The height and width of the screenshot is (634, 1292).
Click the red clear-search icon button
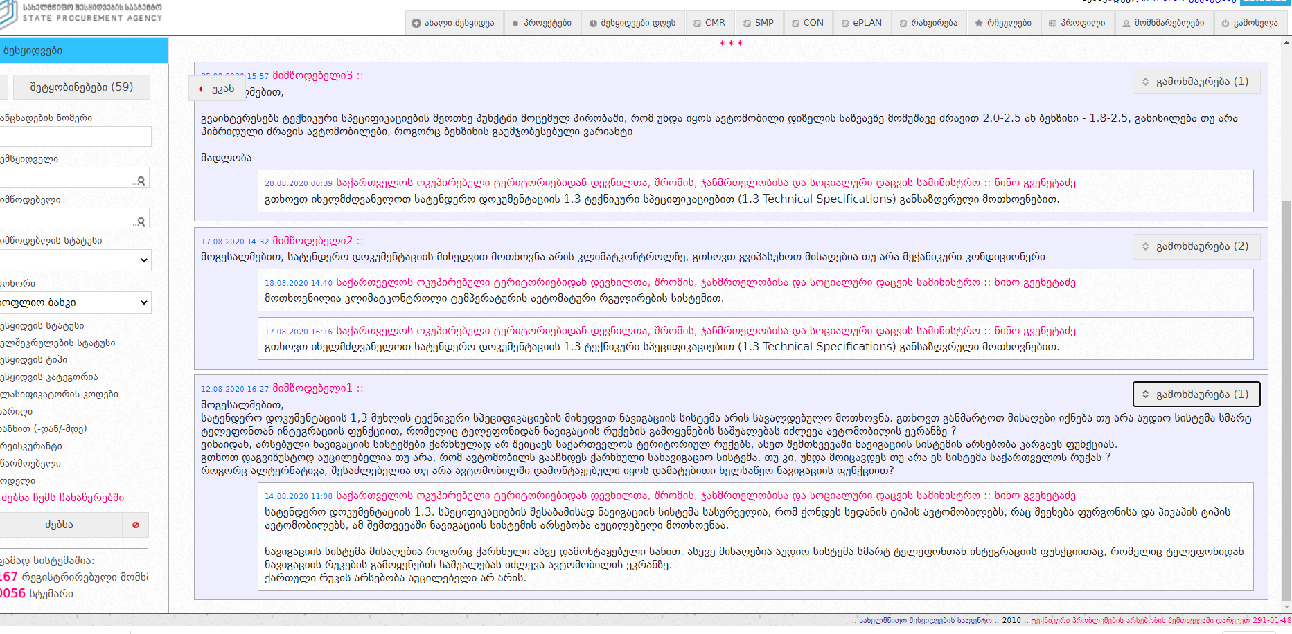(136, 525)
